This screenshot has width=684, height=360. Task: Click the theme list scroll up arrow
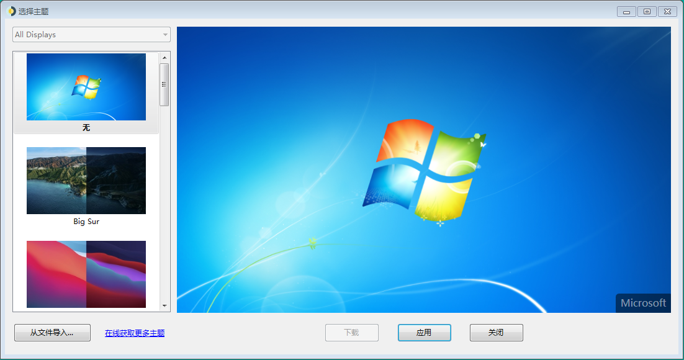[x=164, y=58]
